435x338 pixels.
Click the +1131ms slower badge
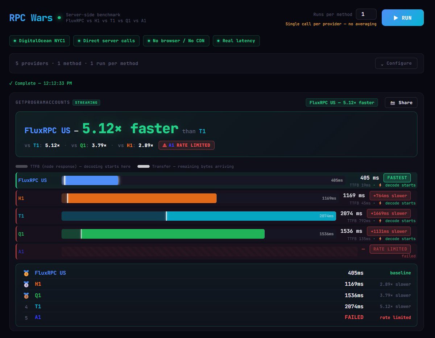[x=389, y=231]
